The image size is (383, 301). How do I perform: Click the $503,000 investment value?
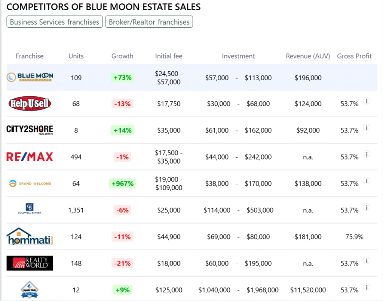pyautogui.click(x=260, y=210)
